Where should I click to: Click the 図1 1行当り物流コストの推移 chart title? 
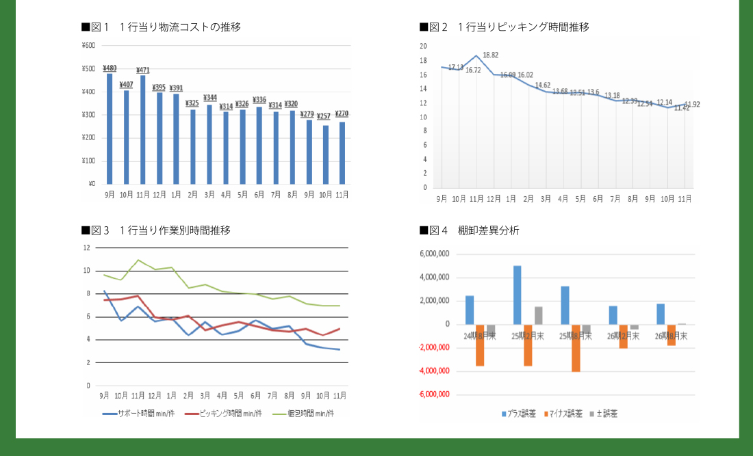point(162,27)
